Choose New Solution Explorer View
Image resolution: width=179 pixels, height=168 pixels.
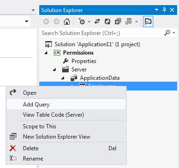[x=66, y=137]
